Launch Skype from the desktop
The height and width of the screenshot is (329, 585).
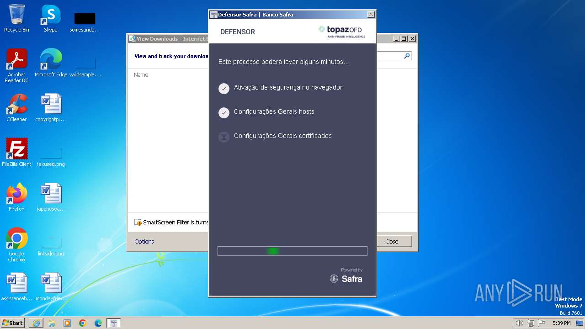tap(51, 18)
